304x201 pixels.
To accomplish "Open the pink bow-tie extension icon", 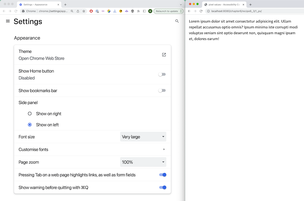I will (x=103, y=11).
